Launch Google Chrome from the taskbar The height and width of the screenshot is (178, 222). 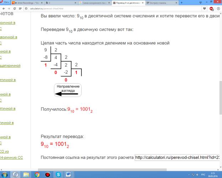click(x=37, y=174)
